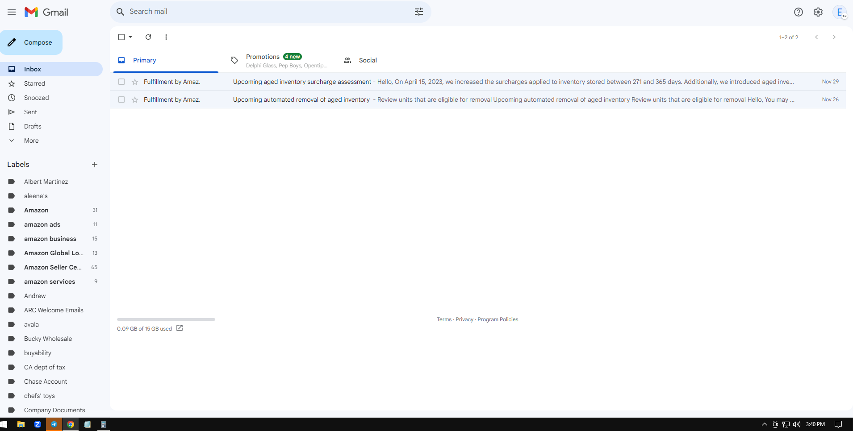Show hidden system tray icons

[765, 424]
